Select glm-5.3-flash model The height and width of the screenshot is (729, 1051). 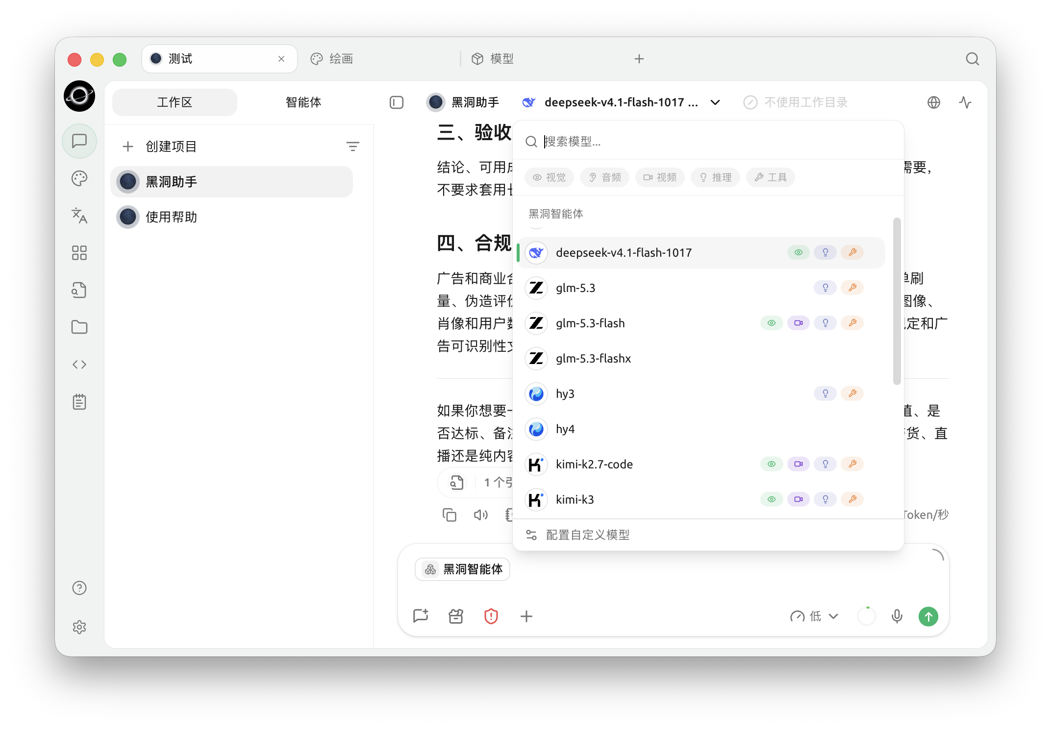[701, 323]
